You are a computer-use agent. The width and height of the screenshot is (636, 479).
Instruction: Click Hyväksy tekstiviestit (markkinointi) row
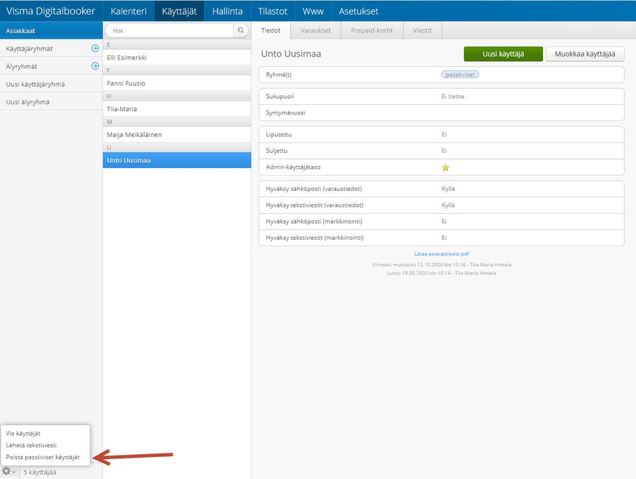tap(441, 237)
